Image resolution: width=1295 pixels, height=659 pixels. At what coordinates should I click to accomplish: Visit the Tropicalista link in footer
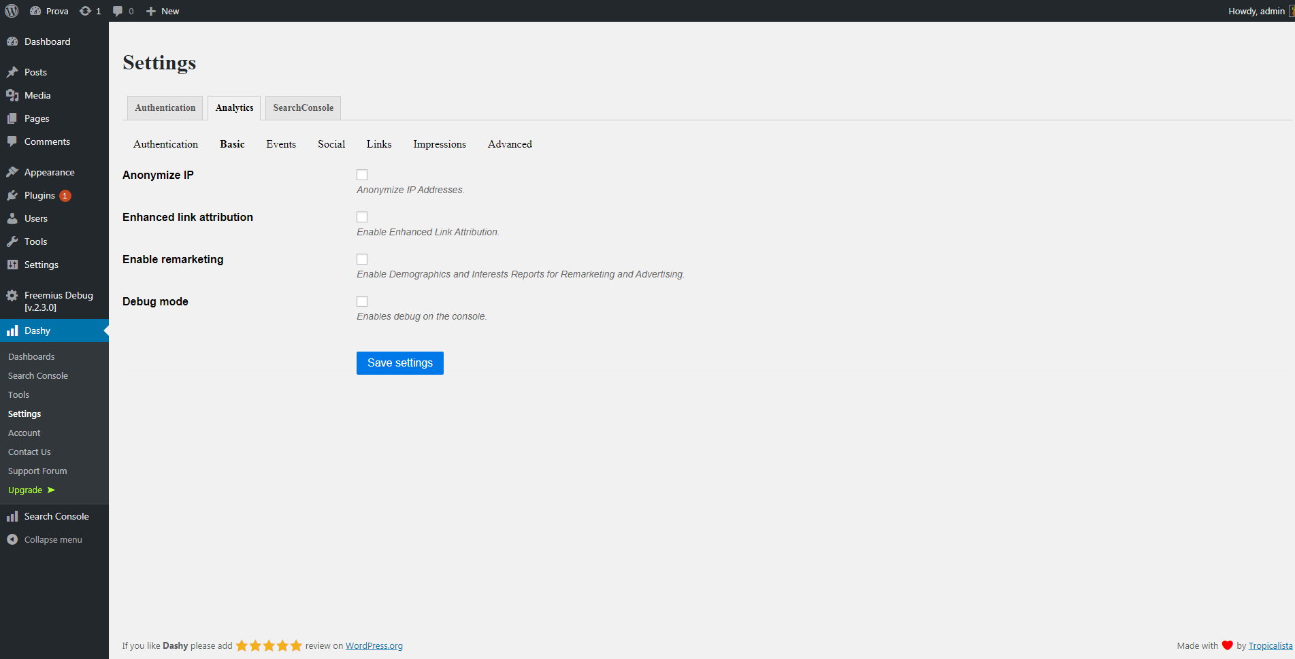pyautogui.click(x=1271, y=646)
